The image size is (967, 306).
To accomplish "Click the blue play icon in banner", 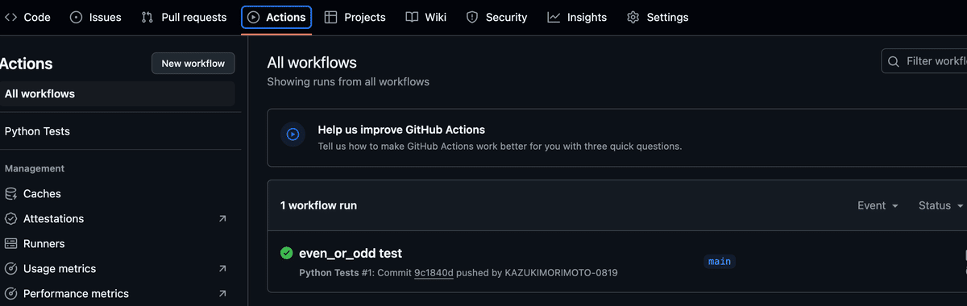I will pos(293,134).
